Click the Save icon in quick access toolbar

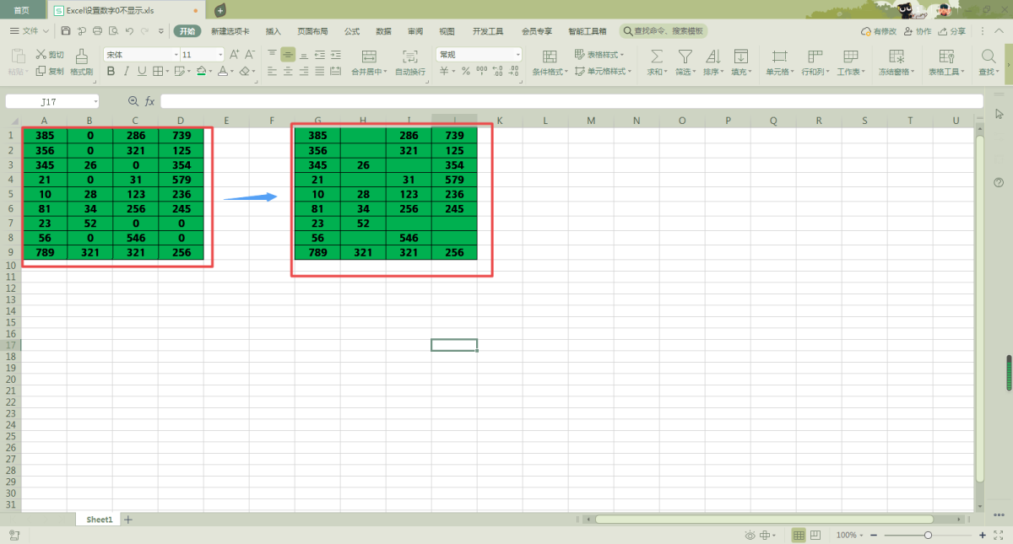[x=66, y=31]
